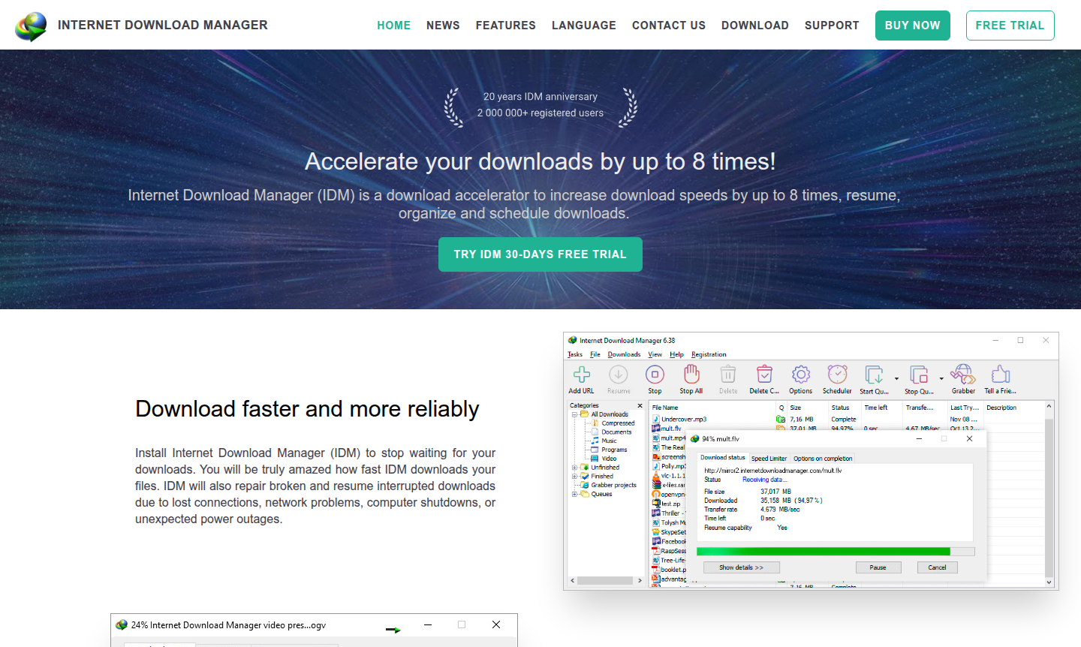Open the Start Queue dropdown arrow
Screen dimensions: 1081x647
(x=896, y=378)
